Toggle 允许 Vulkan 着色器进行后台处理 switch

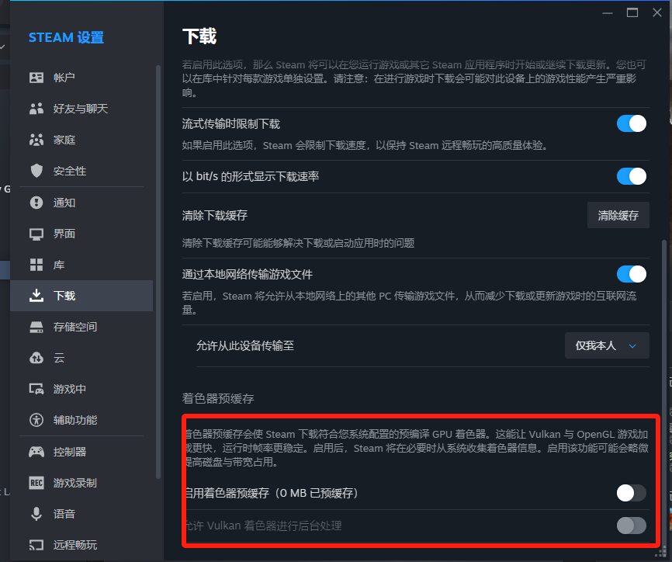pos(632,526)
